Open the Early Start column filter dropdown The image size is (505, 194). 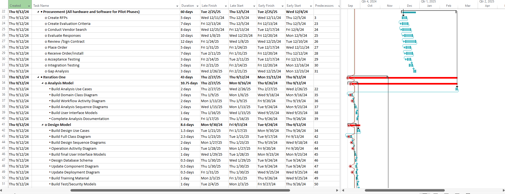(x=311, y=6)
